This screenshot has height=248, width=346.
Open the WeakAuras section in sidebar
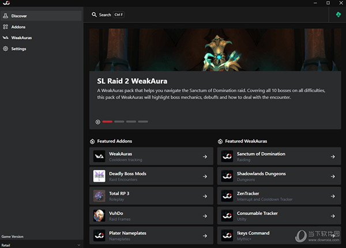[41, 37]
